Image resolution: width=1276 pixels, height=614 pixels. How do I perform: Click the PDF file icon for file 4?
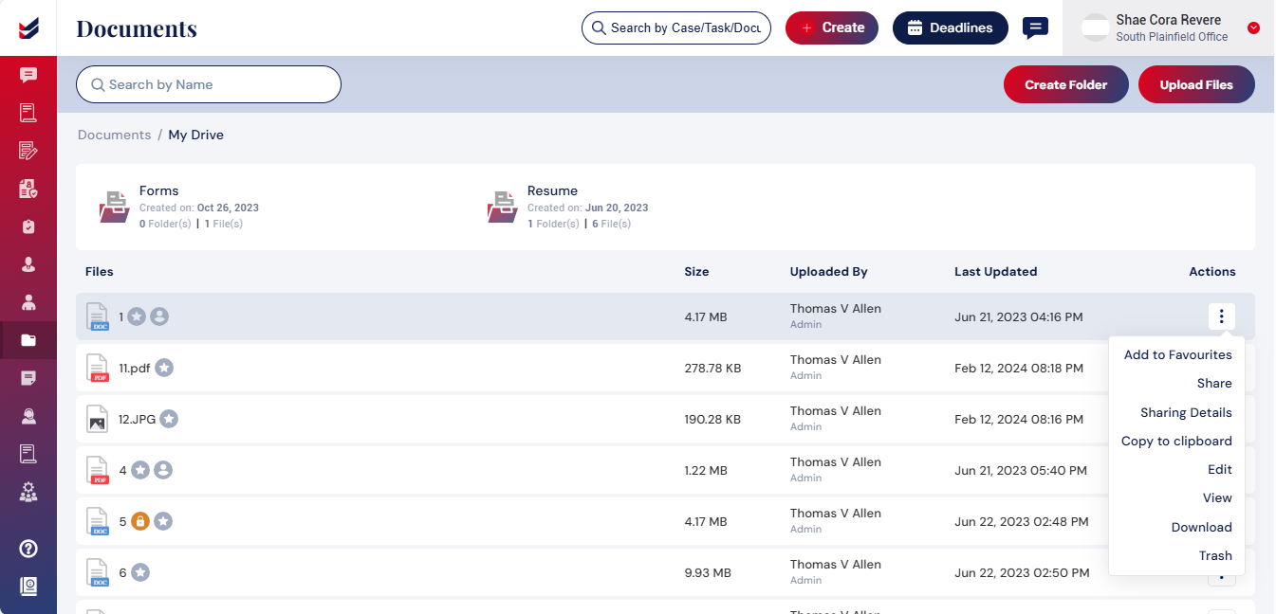[99, 470]
